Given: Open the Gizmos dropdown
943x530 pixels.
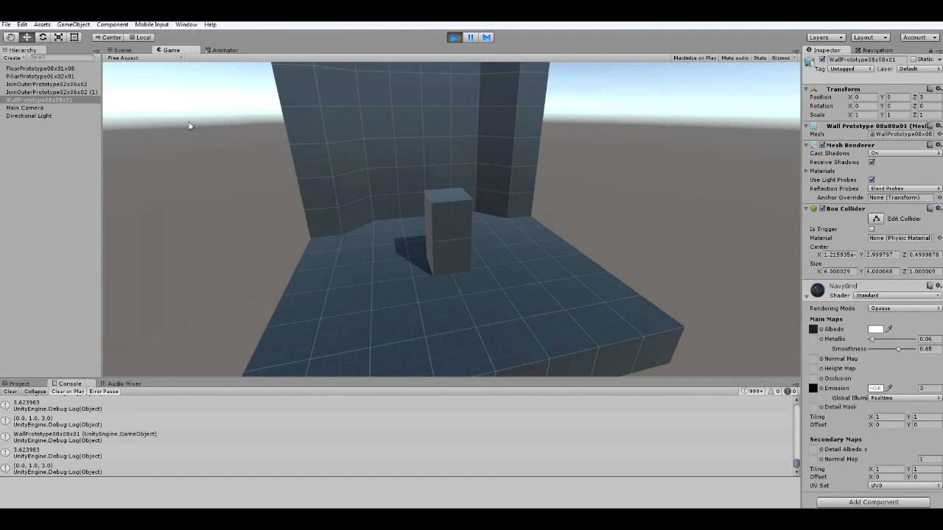Looking at the screenshot, I should point(782,57).
